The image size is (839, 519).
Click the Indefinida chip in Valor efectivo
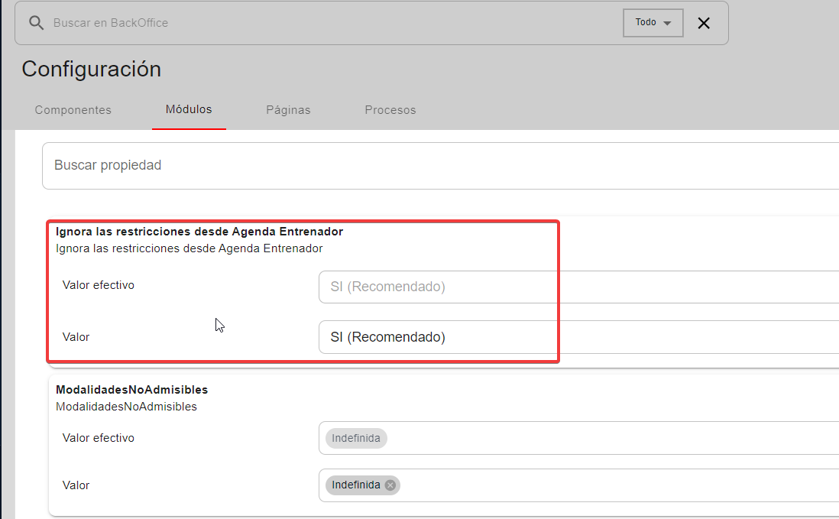[x=356, y=438]
